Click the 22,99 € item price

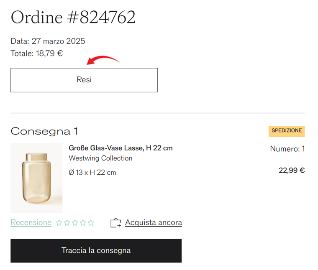[x=292, y=171]
